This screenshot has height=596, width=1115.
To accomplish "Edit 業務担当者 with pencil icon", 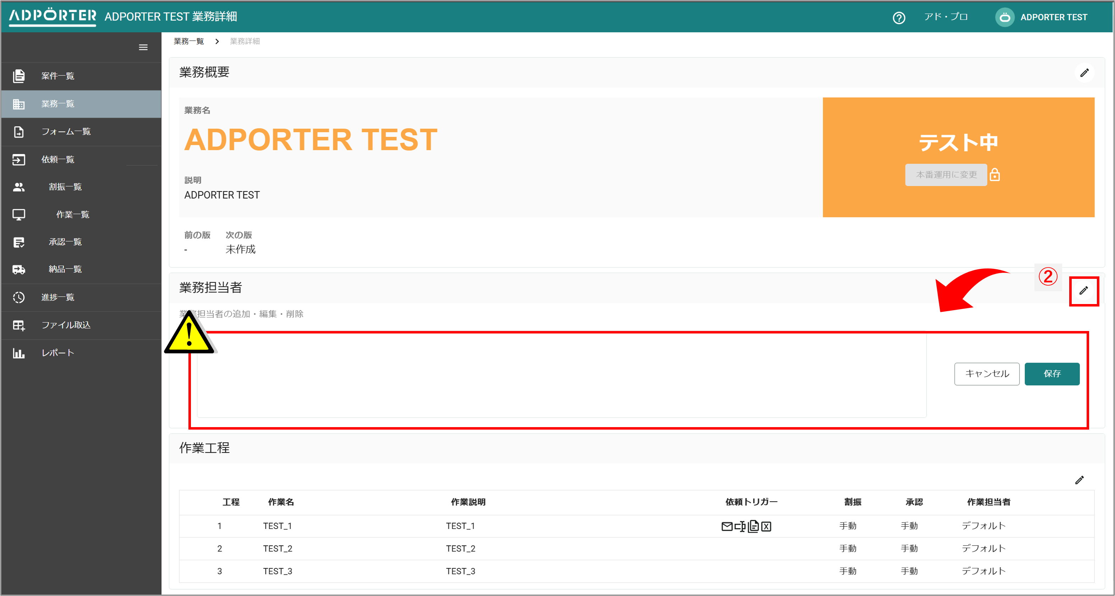I will pos(1083,291).
